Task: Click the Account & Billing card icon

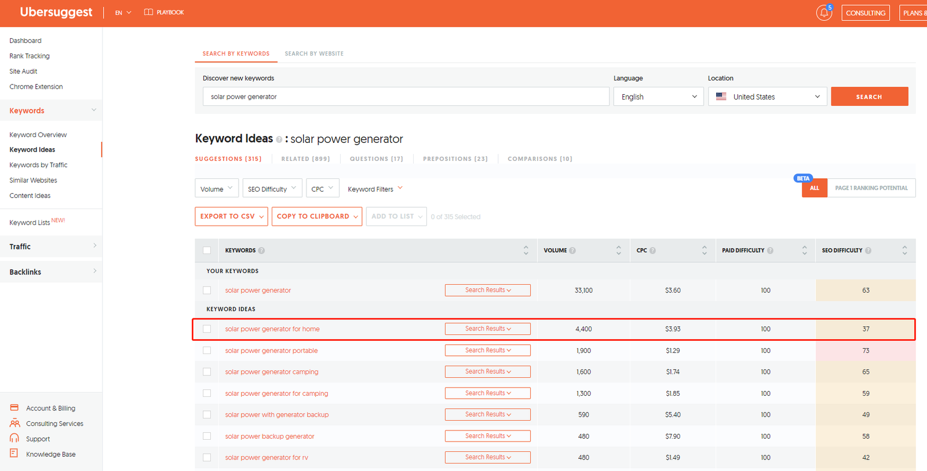Action: [14, 408]
